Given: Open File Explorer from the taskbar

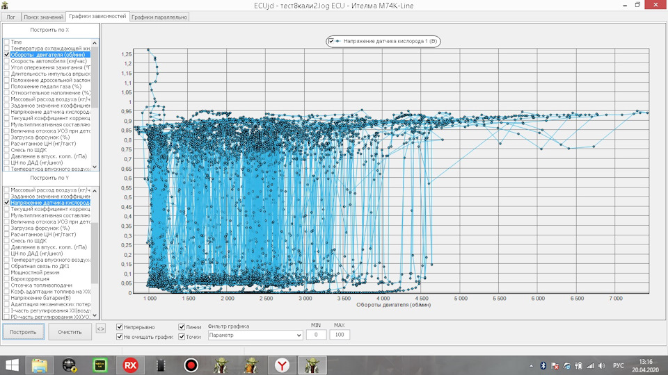Looking at the screenshot, I should tap(41, 365).
